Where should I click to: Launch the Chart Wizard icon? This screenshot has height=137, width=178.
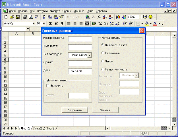(x=118, y=17)
